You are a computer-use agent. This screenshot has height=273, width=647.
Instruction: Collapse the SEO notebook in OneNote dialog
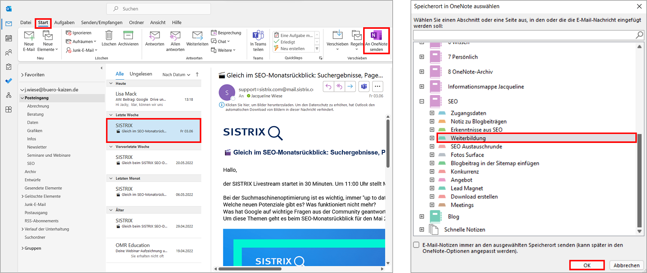tap(421, 102)
